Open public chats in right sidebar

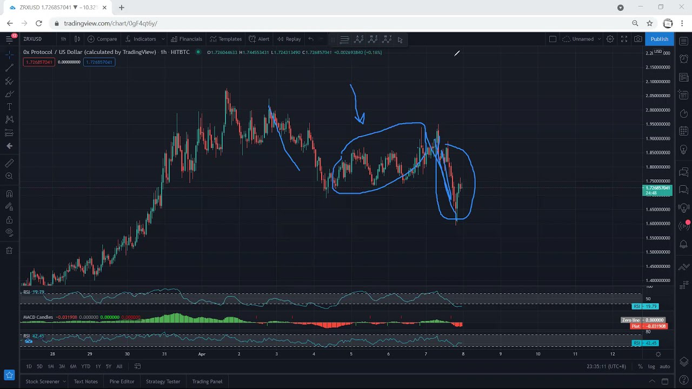pyautogui.click(x=684, y=172)
